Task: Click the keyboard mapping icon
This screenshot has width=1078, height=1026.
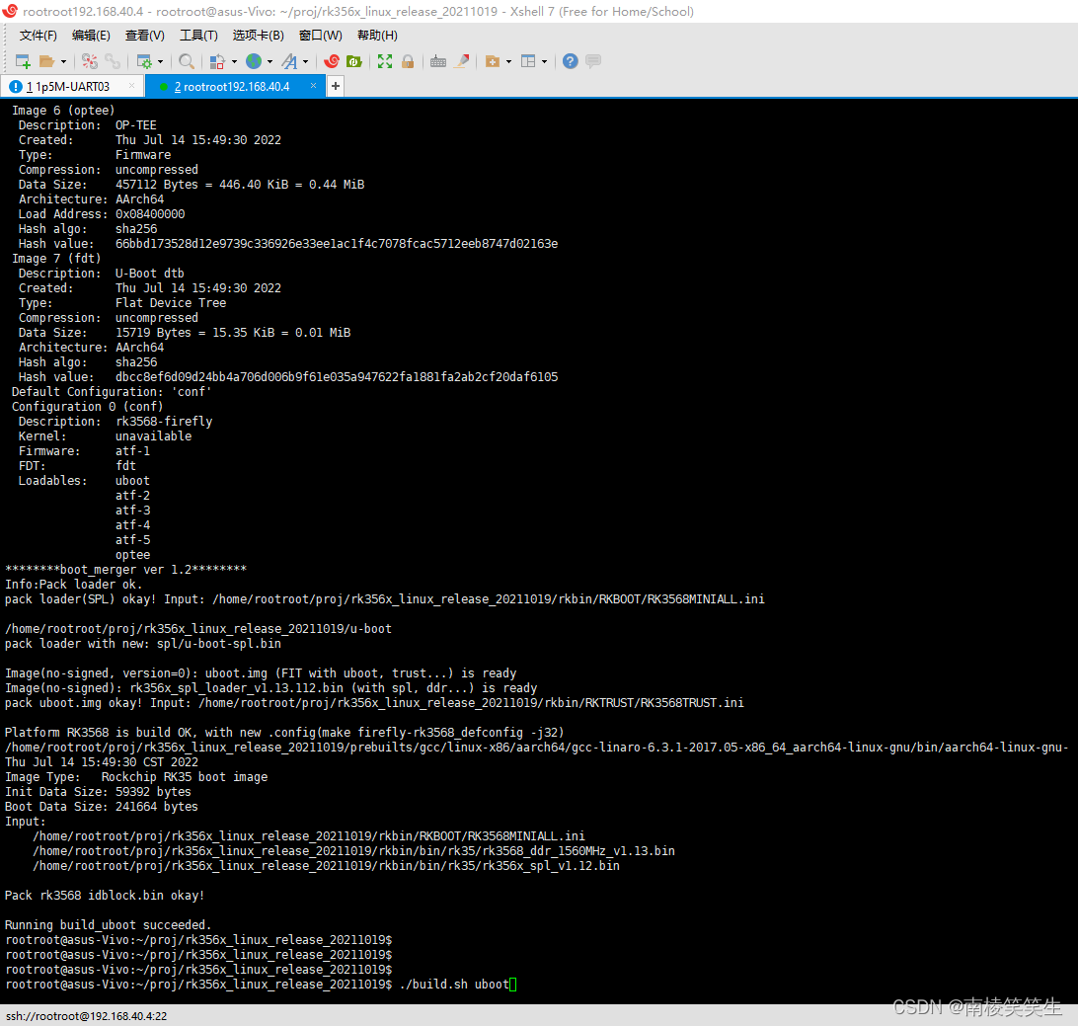Action: coord(438,61)
